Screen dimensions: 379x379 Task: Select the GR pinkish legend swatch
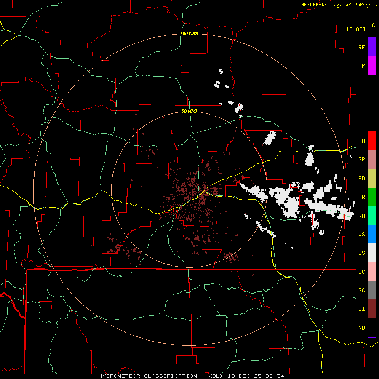point(372,160)
